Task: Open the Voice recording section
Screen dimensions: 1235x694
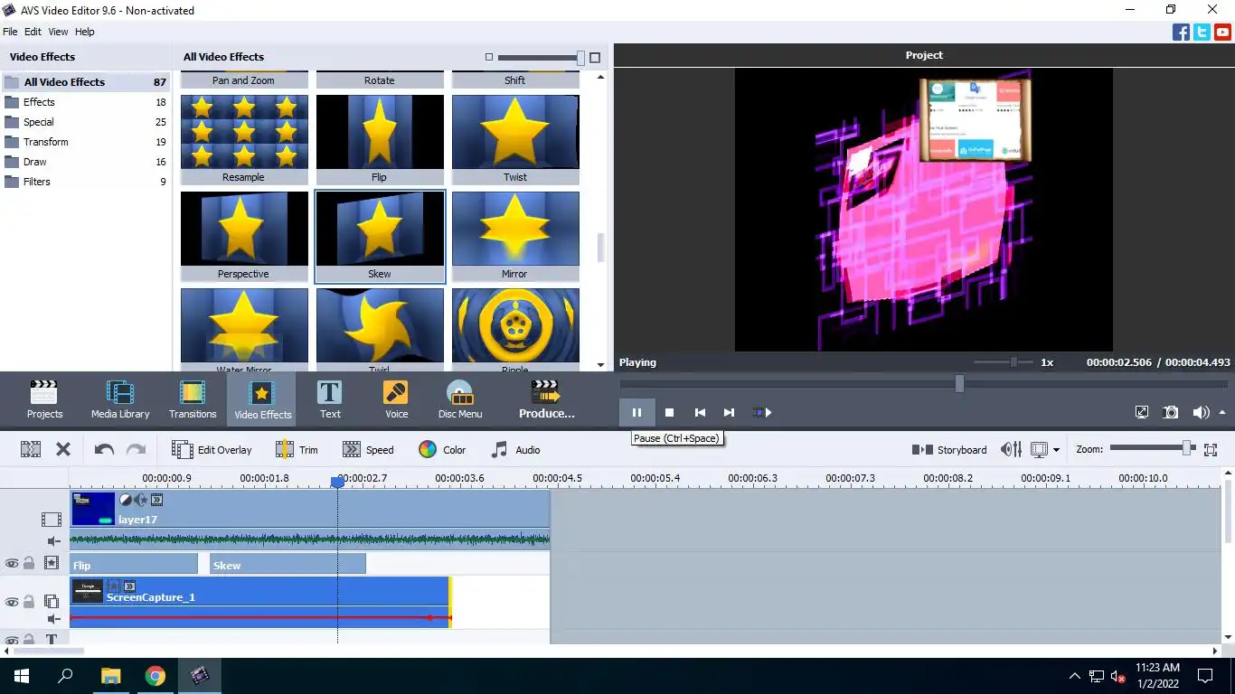Action: pos(396,400)
